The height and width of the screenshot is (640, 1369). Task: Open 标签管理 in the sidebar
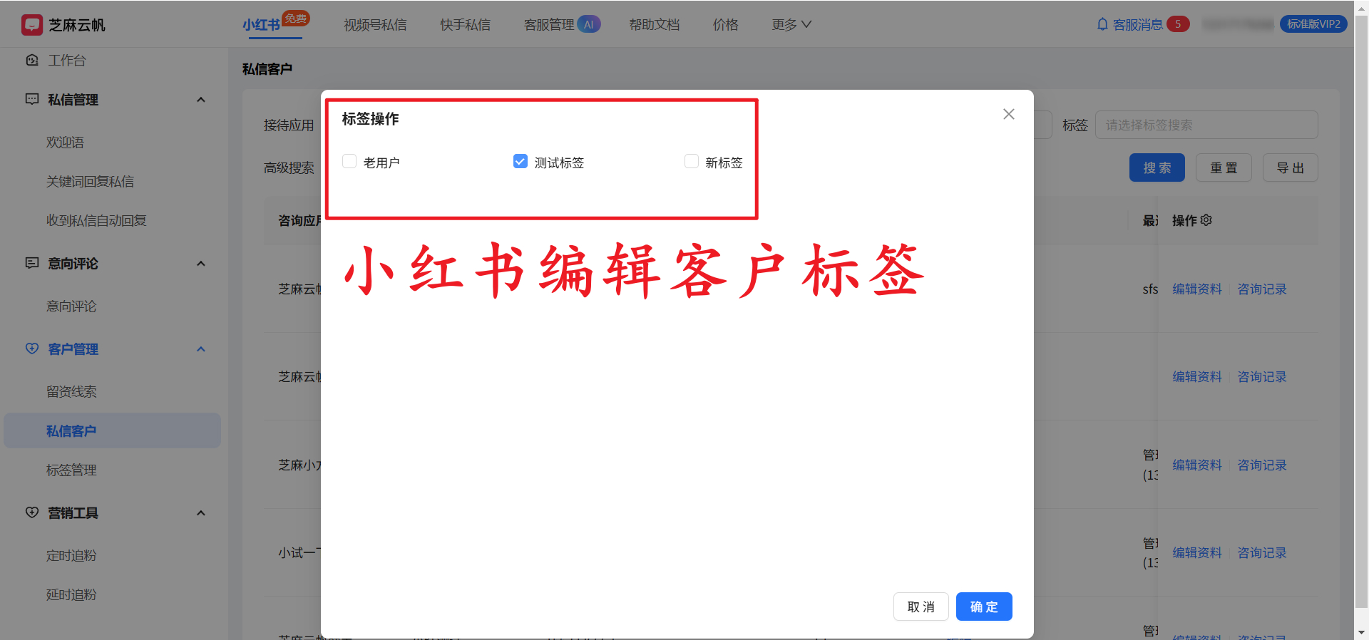tap(71, 470)
